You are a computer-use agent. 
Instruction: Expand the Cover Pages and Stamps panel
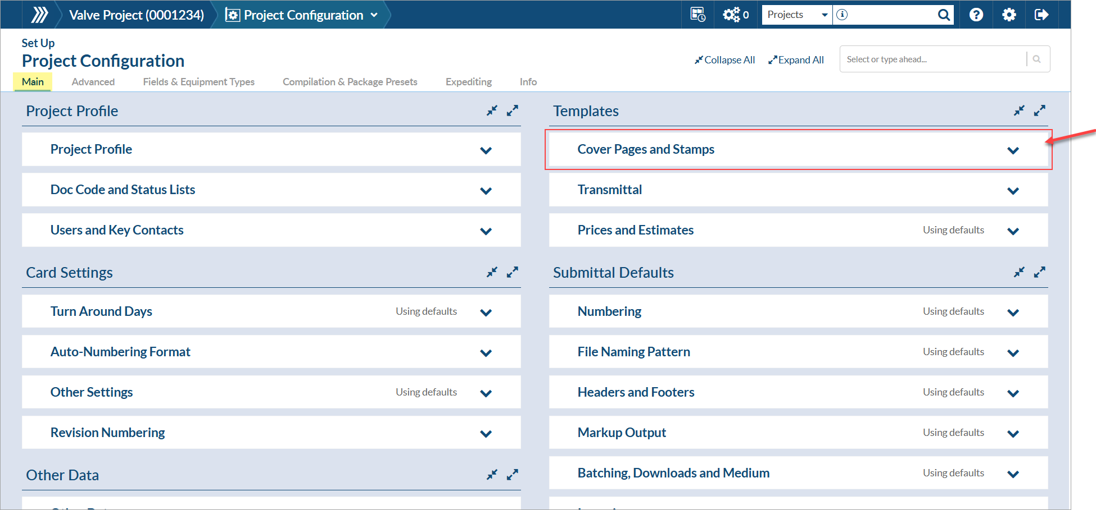tap(1013, 150)
